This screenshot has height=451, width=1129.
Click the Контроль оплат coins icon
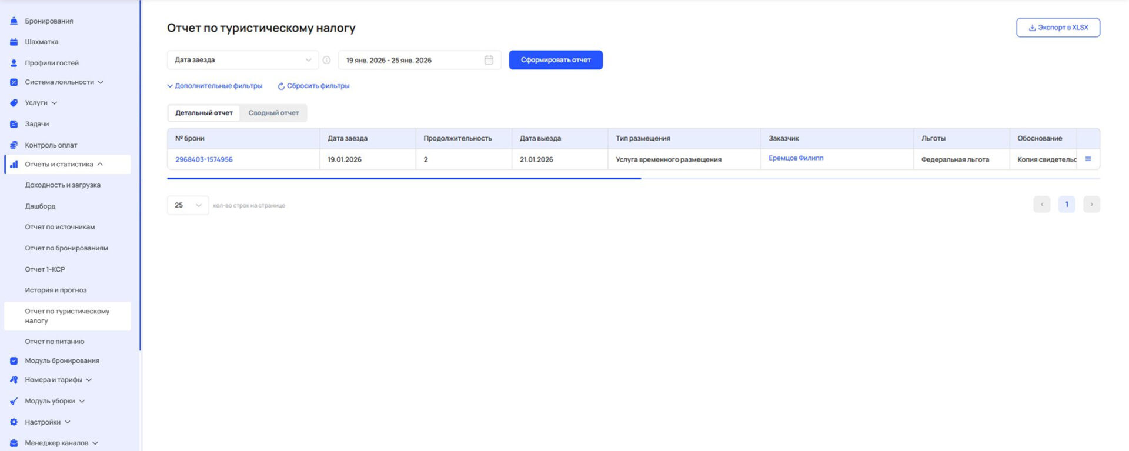[x=14, y=145]
